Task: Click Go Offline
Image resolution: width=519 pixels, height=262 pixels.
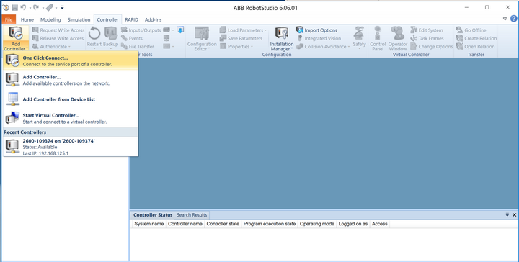Action: (471, 30)
